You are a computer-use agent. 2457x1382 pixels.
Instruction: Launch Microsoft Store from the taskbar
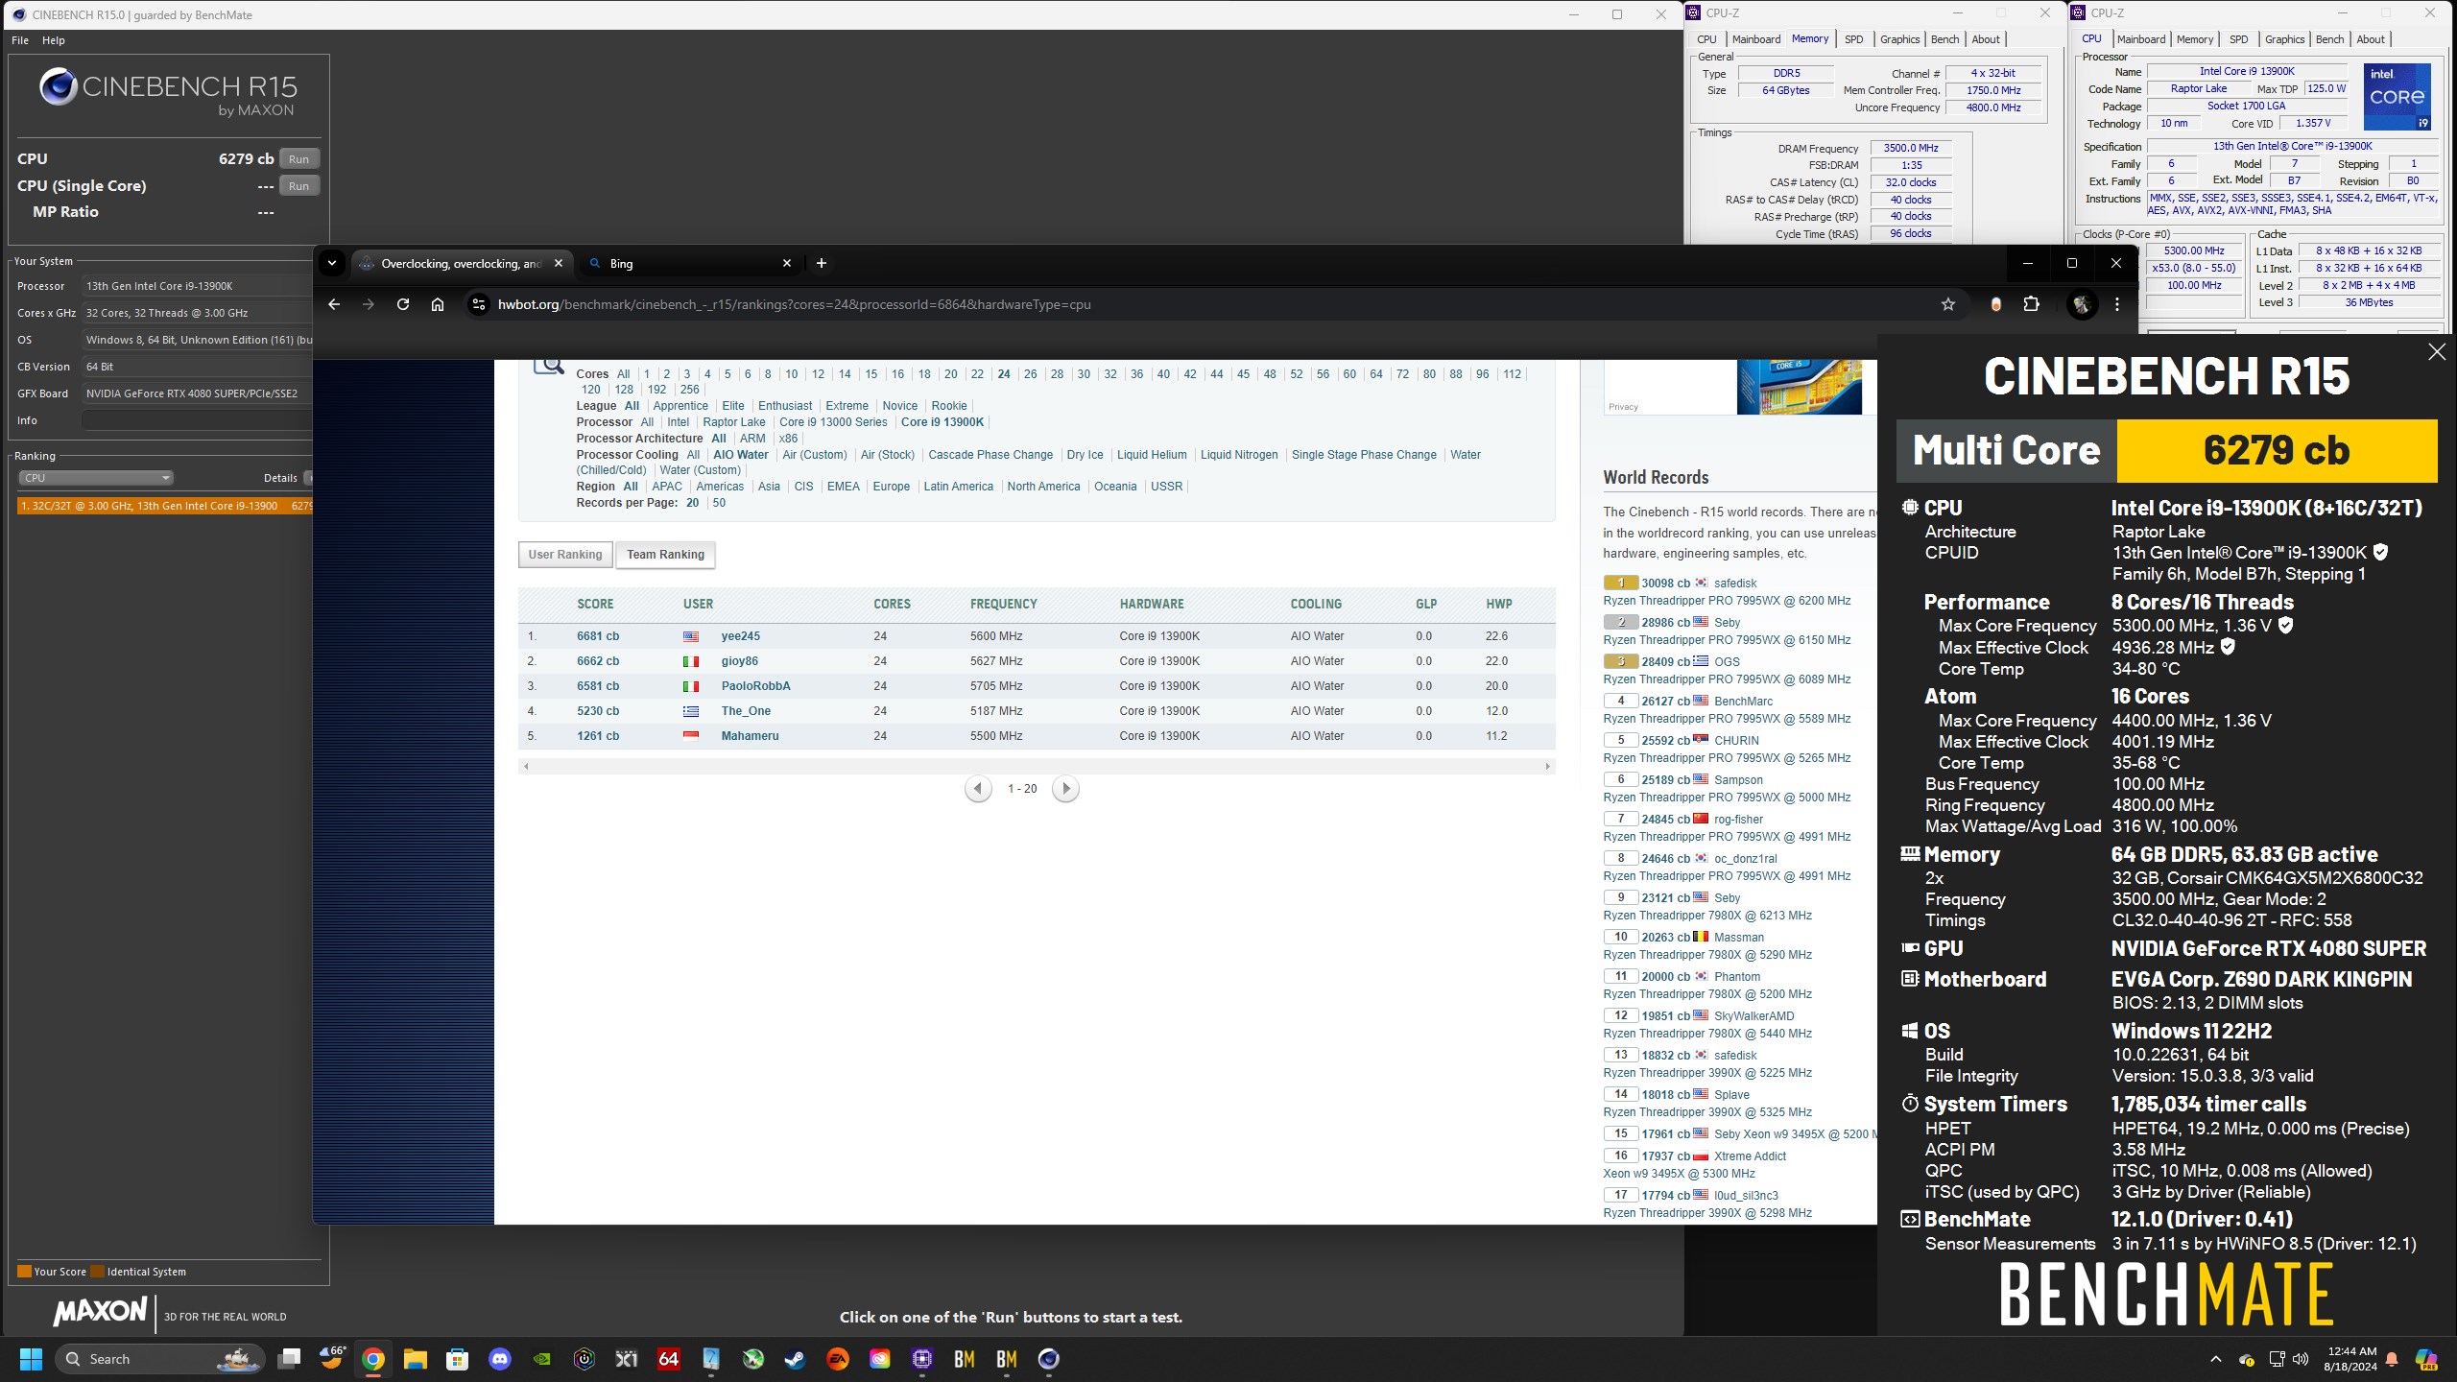click(458, 1359)
